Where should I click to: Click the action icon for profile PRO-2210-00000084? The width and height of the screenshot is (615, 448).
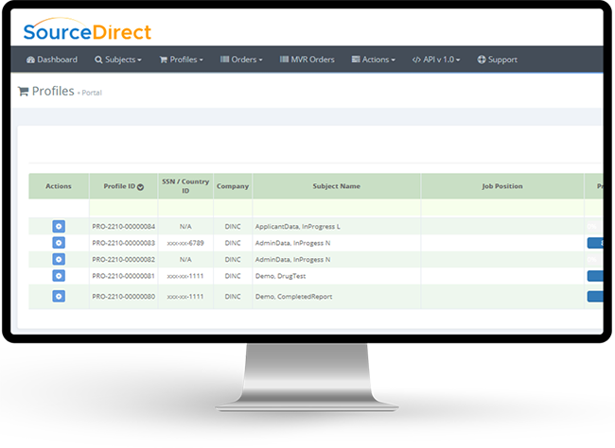59,227
